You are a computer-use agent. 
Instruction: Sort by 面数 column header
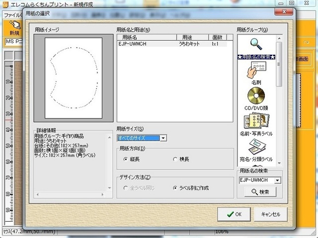point(218,37)
